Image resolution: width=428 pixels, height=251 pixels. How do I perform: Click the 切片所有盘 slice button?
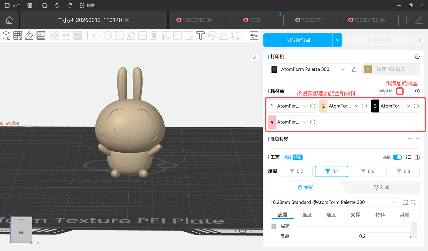[298, 40]
